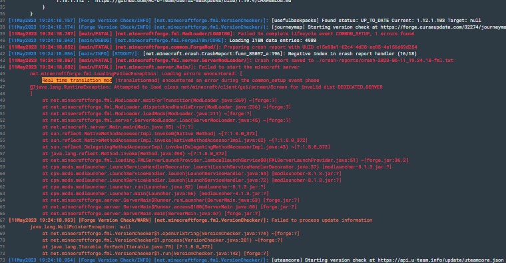
Task: Click 'Loading I18N data entries: 4980' text
Action: 273,41
